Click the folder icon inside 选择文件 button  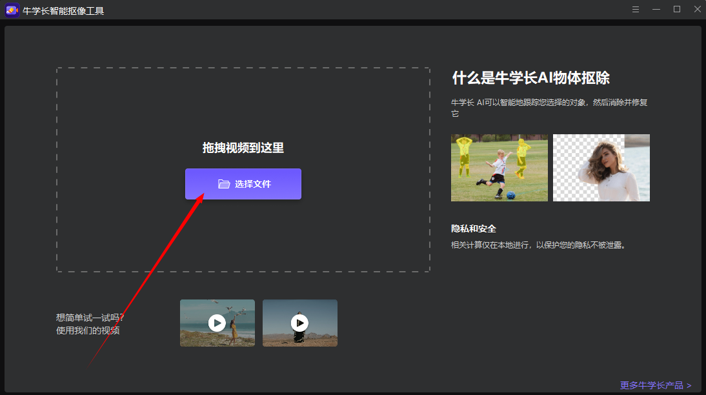(224, 184)
